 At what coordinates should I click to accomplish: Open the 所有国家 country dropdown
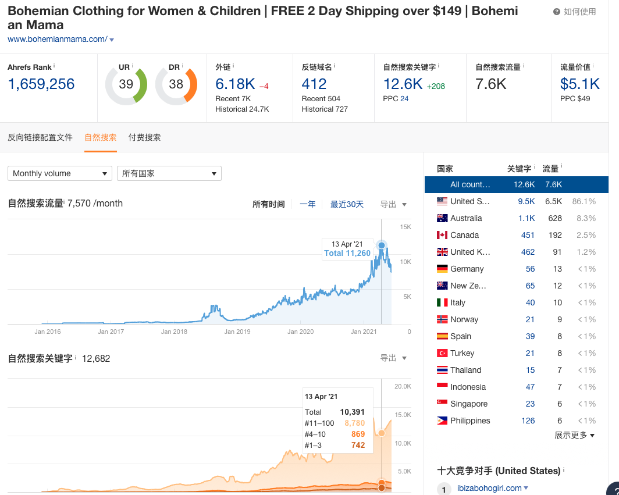point(169,174)
